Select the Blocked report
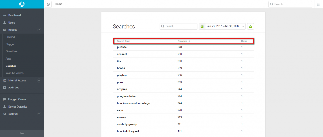The height and width of the screenshot is (137, 323). tap(10, 37)
